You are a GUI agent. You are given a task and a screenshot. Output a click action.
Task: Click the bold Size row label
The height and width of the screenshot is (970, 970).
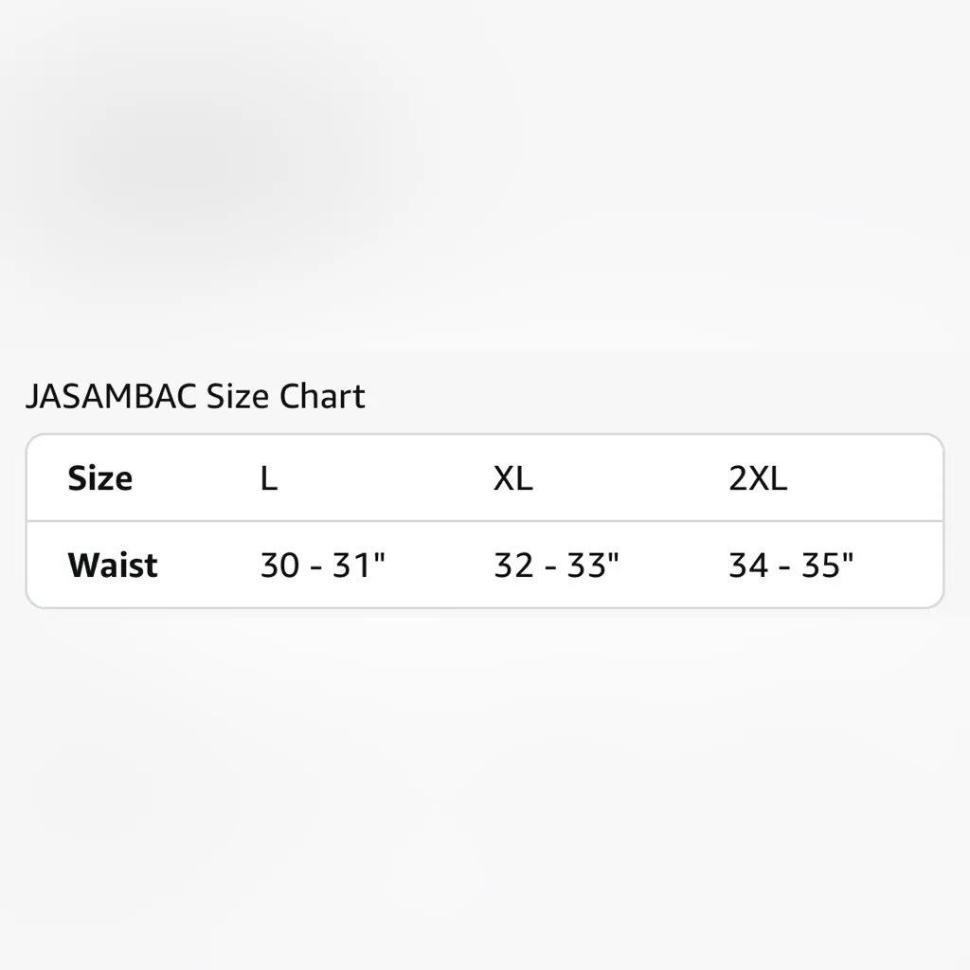tap(99, 478)
